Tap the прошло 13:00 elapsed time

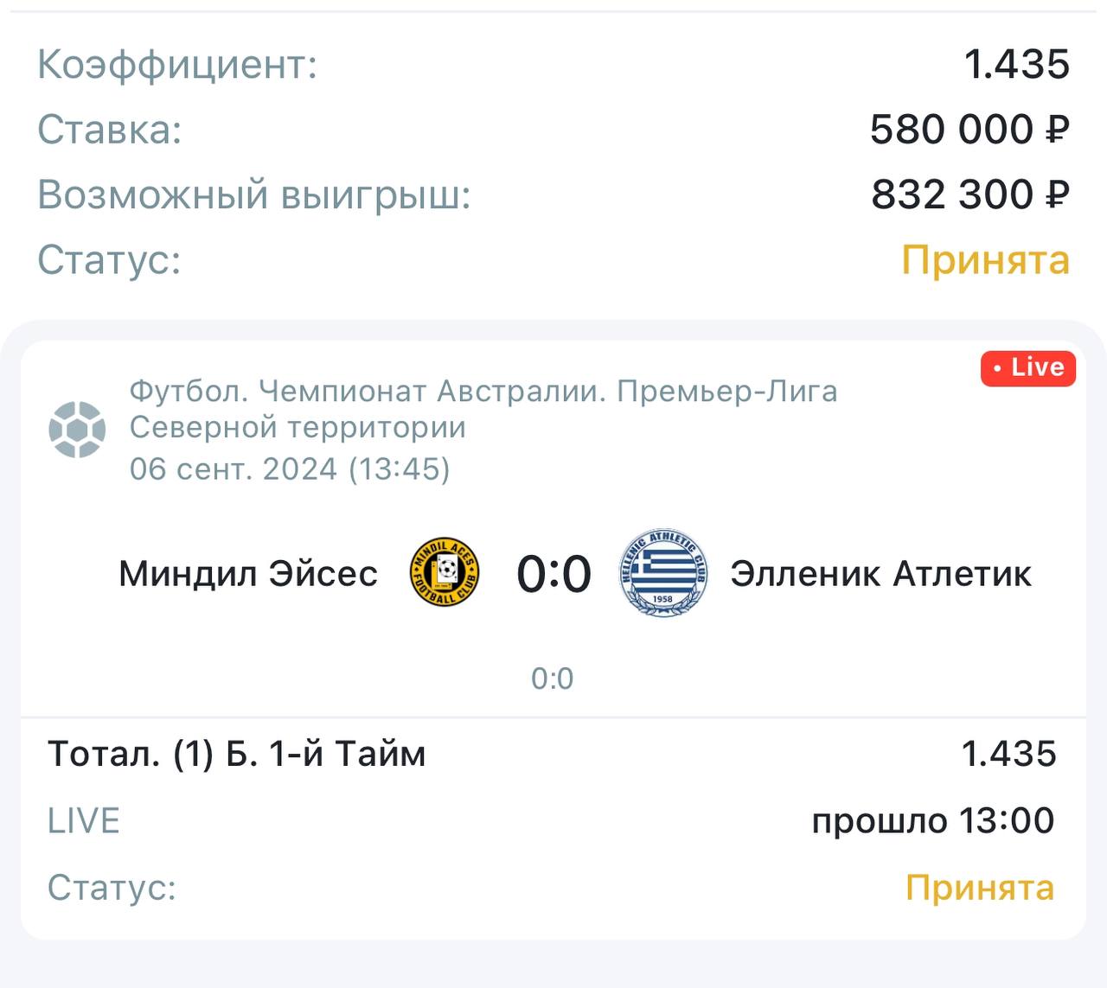coord(932,821)
